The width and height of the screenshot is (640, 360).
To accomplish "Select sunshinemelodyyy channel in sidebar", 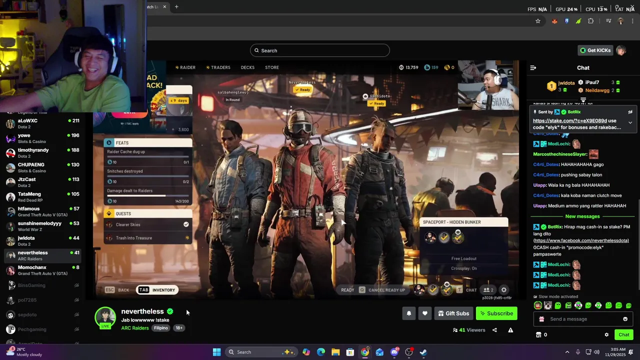I will pos(42,226).
